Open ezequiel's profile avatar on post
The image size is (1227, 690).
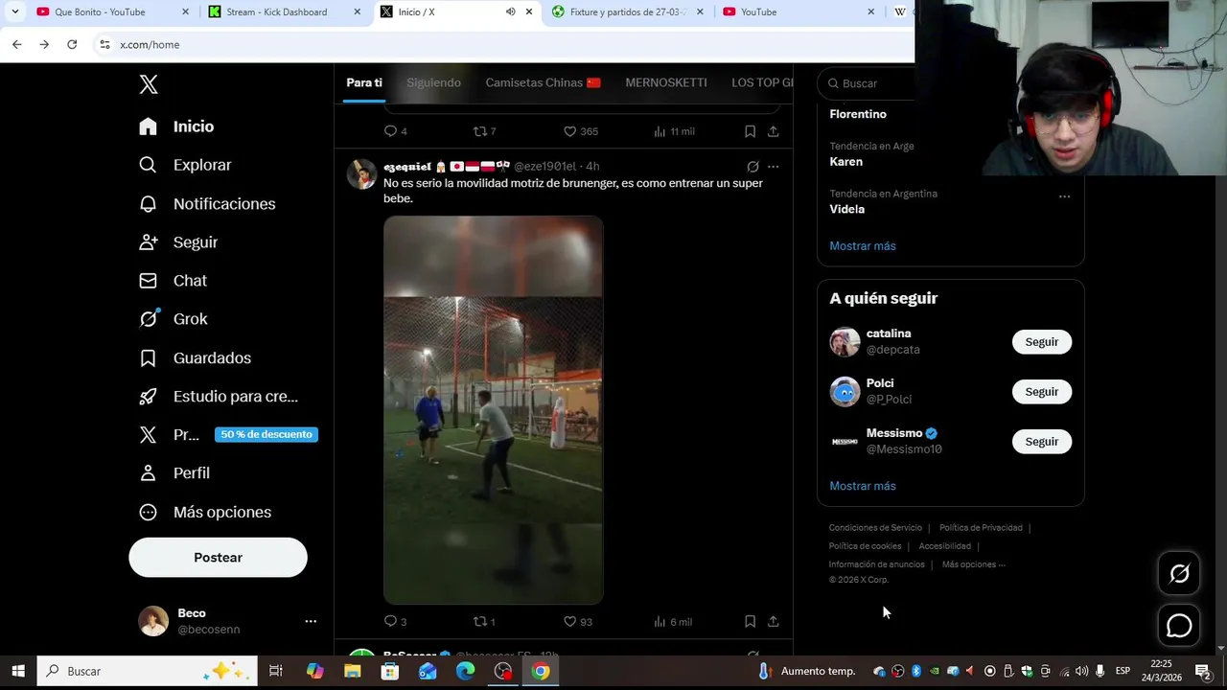(x=361, y=174)
